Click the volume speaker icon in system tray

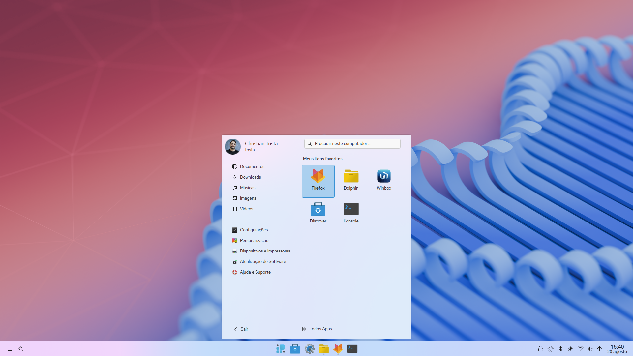tap(590, 348)
